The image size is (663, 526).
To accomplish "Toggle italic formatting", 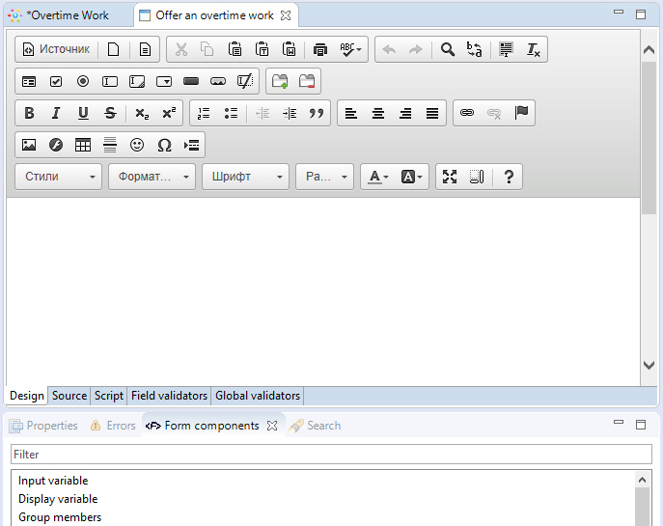I will [x=56, y=113].
